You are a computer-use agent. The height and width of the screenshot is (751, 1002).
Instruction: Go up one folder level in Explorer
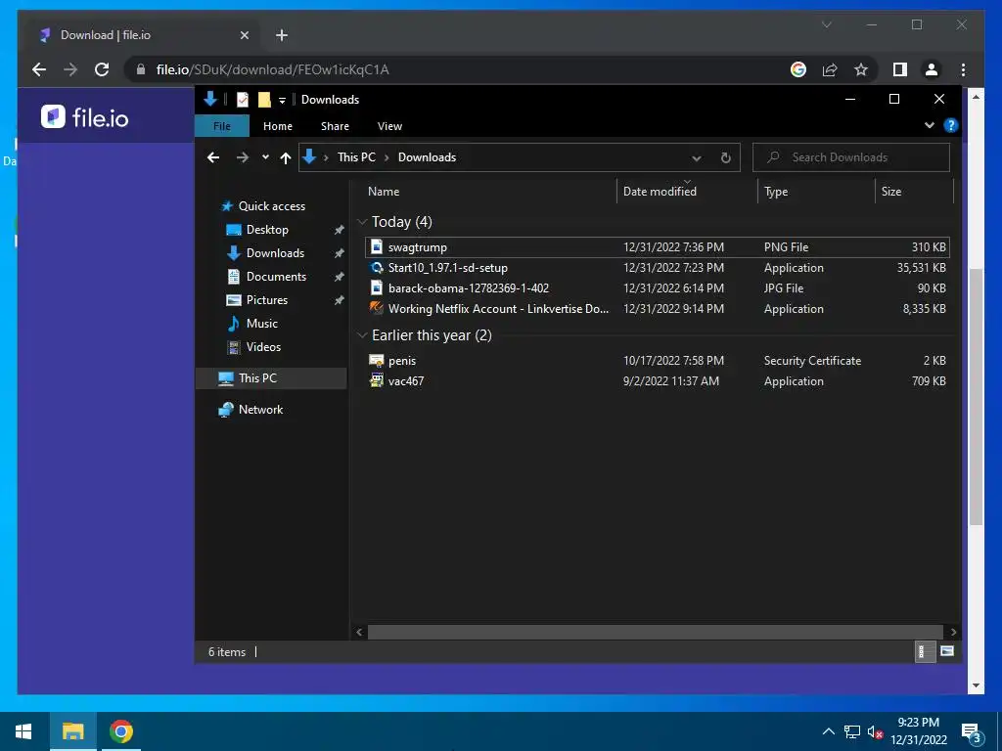(x=285, y=157)
